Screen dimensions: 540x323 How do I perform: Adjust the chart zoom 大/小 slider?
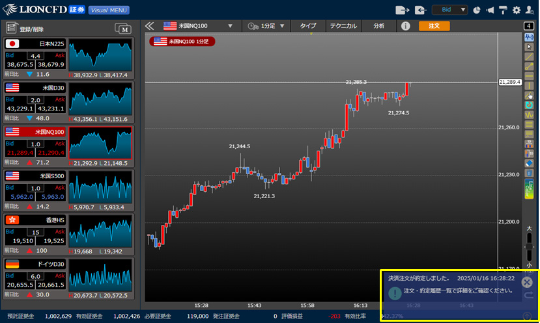pos(529,247)
